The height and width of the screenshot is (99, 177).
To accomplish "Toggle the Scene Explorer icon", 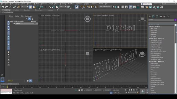I will click(123, 7).
